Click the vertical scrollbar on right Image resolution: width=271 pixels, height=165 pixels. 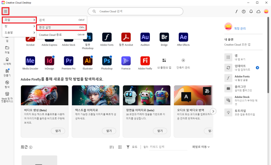click(268, 55)
